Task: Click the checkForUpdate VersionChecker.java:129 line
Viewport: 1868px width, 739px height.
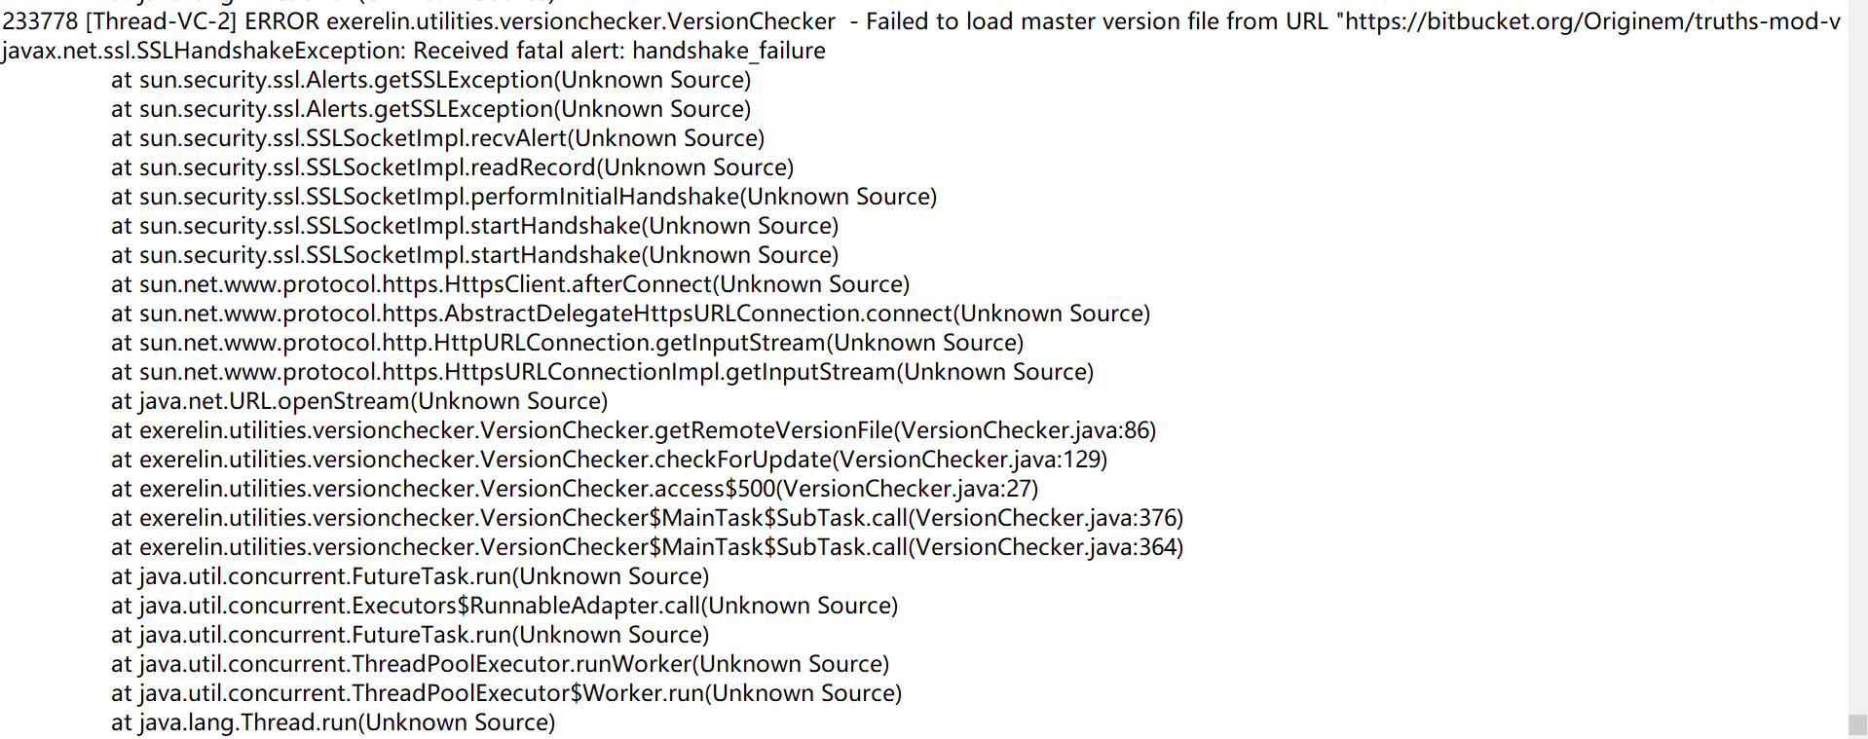Action: (x=609, y=460)
